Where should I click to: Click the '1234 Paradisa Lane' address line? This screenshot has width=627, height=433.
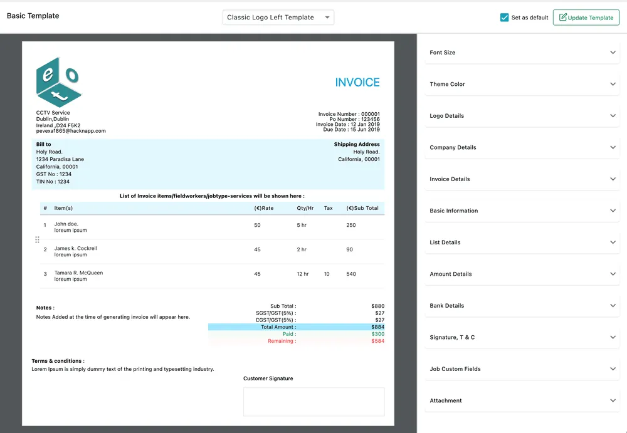(60, 159)
